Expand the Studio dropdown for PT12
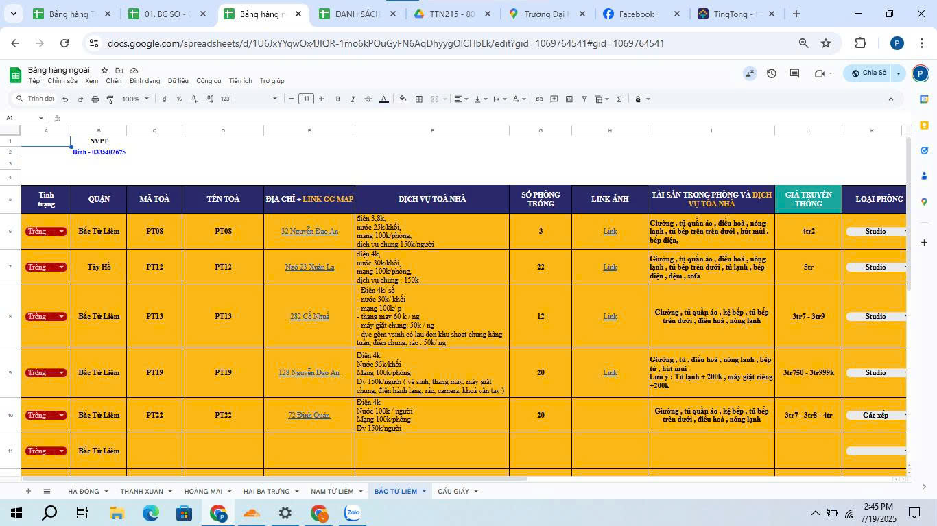Image resolution: width=937 pixels, height=526 pixels. 876,267
